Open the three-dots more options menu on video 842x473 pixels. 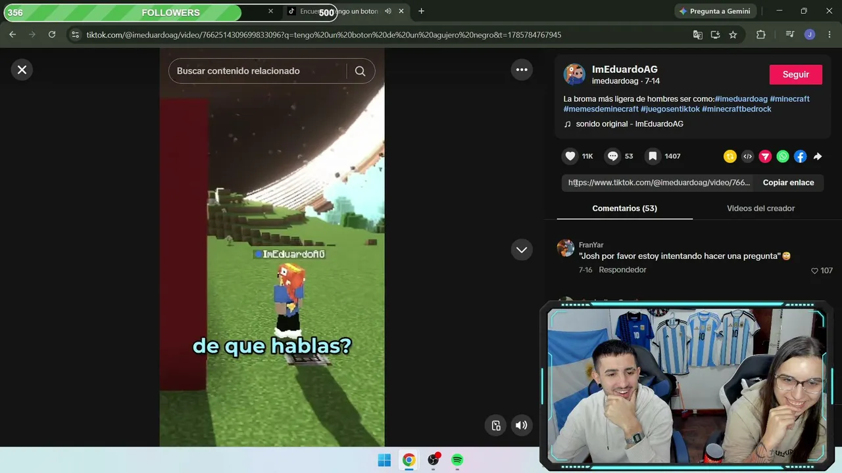522,70
